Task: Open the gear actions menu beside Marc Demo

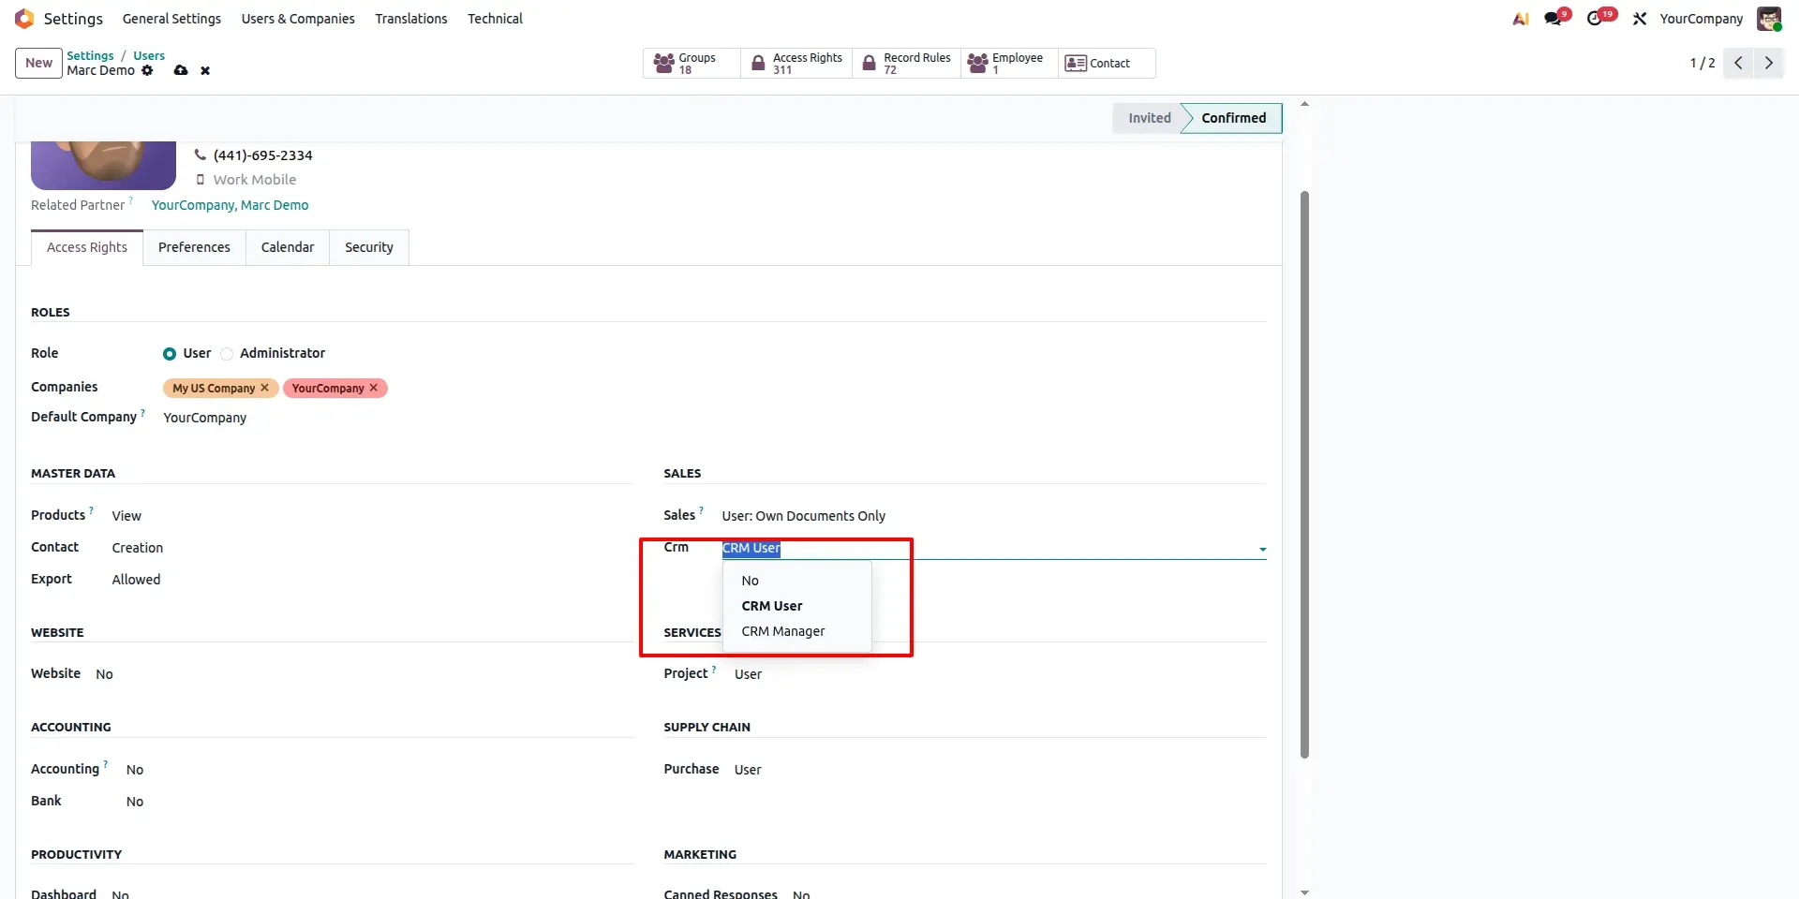Action: 147,70
